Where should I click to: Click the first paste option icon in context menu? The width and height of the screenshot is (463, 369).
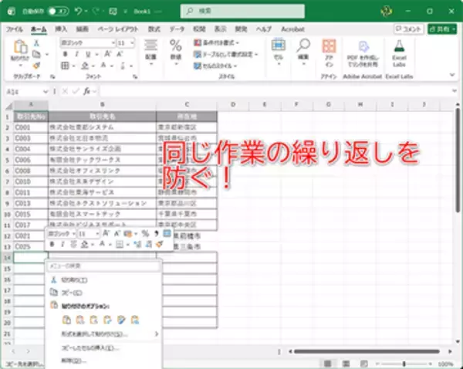66,320
